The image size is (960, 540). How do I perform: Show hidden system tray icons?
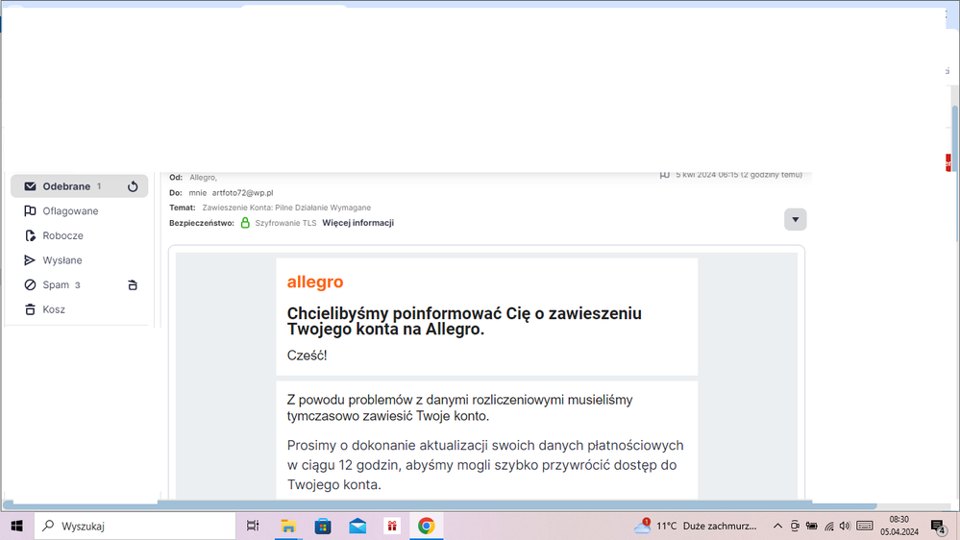tap(777, 526)
